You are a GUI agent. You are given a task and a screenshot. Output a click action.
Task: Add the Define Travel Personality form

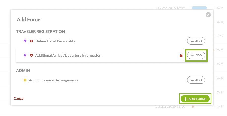196,41
